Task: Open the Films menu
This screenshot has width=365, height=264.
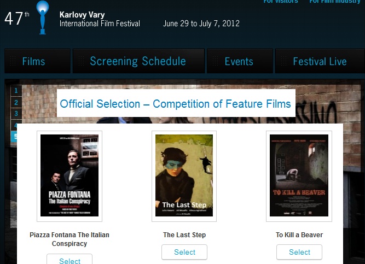Action: [34, 61]
